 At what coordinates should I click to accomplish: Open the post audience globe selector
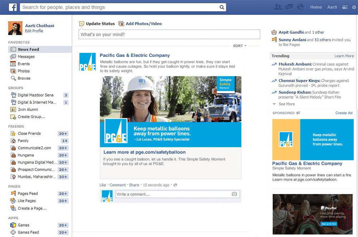(x=175, y=185)
